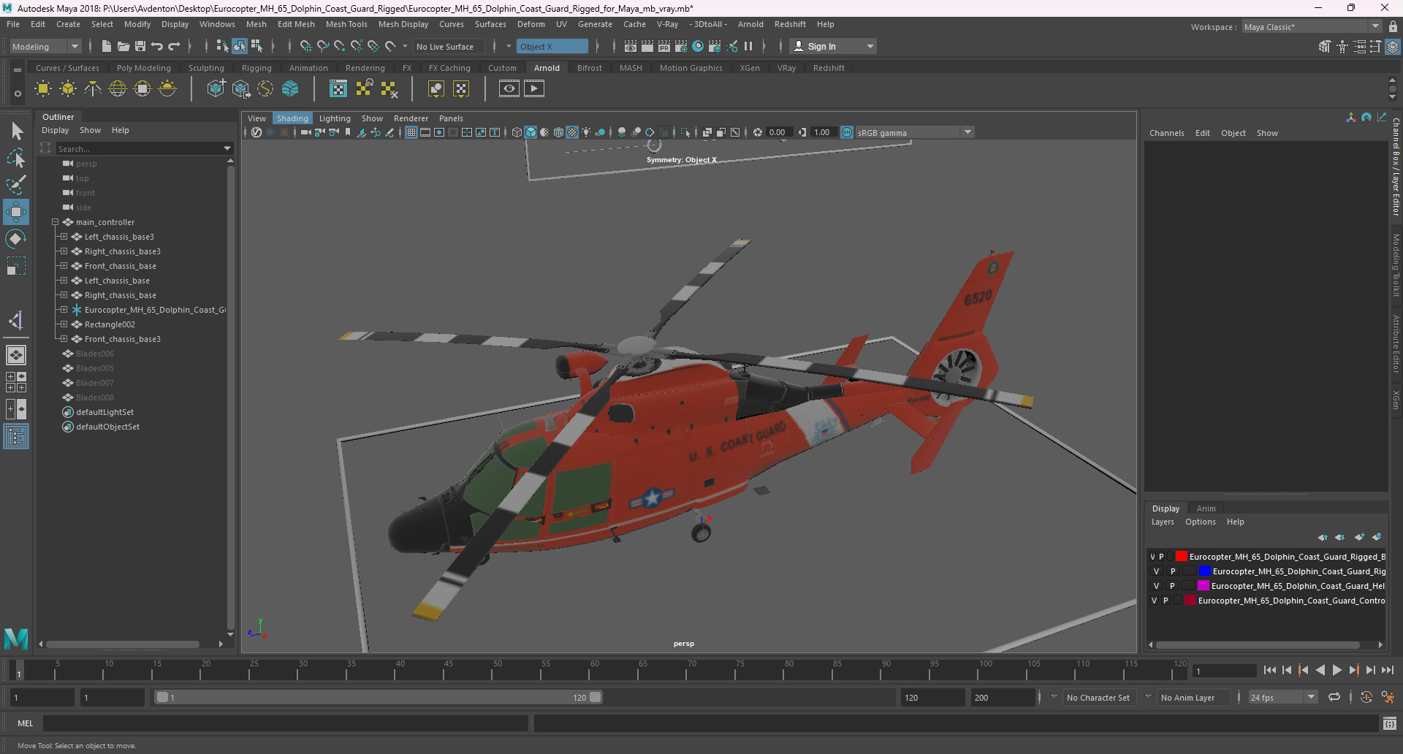The width and height of the screenshot is (1403, 754).
Task: Toggle playback P of Rigged_B red layer
Action: pos(1161,557)
